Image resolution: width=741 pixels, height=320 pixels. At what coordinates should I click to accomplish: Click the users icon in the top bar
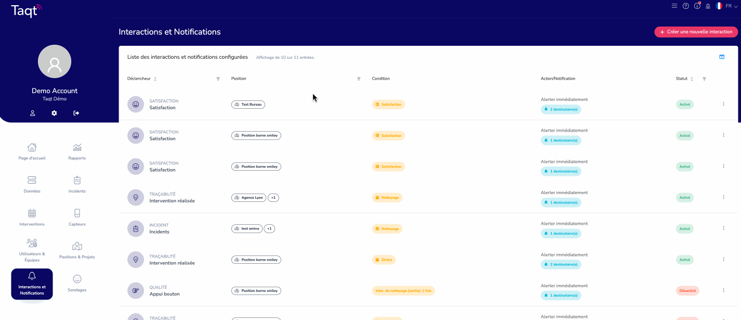pos(708,6)
